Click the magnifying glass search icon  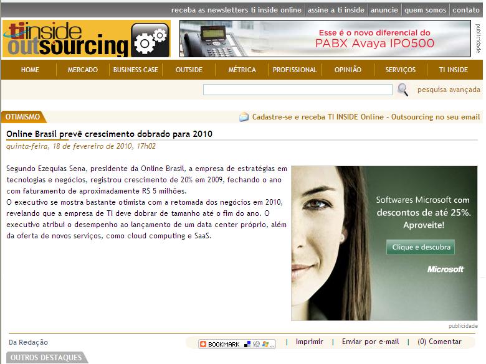403,90
